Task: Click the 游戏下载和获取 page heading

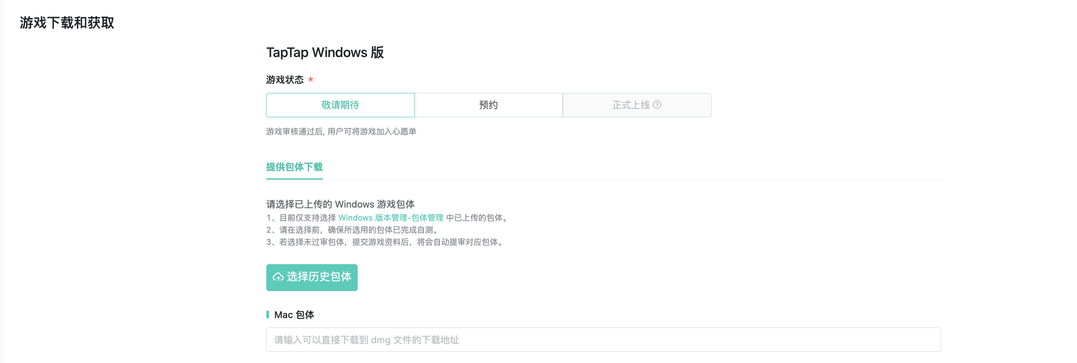Action: click(67, 23)
